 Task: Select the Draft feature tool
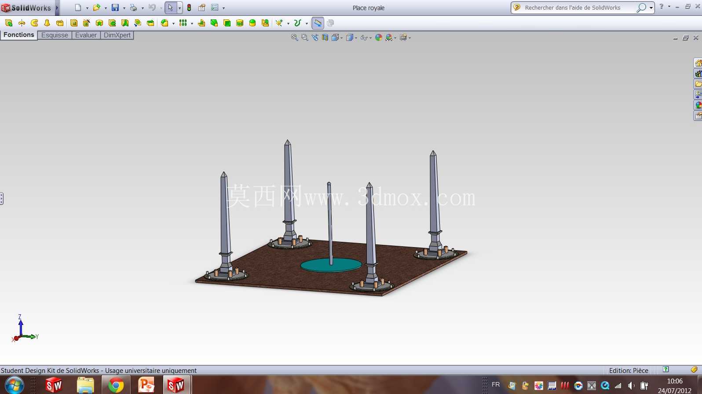pos(214,23)
